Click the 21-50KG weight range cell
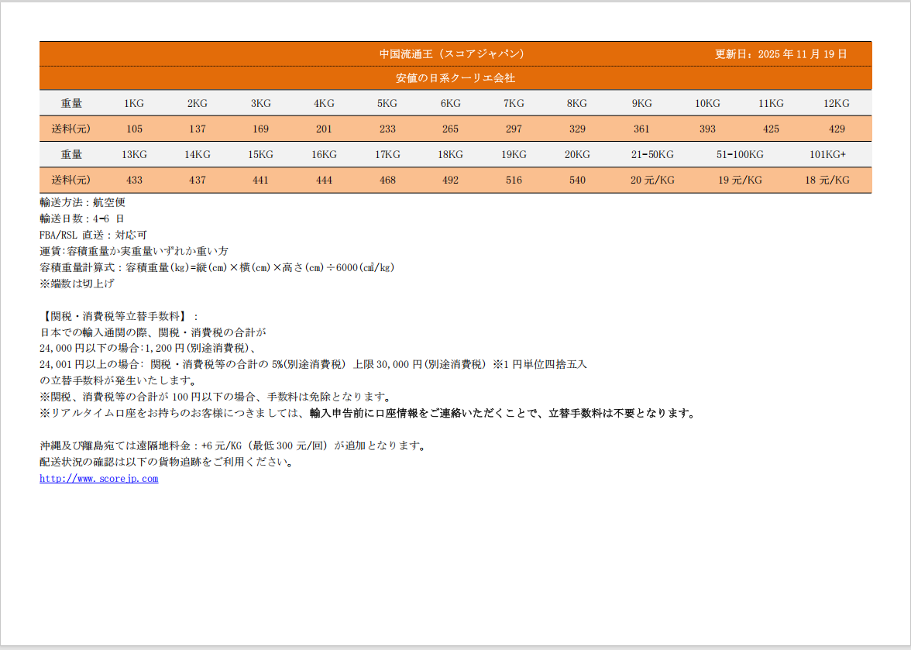 (652, 154)
